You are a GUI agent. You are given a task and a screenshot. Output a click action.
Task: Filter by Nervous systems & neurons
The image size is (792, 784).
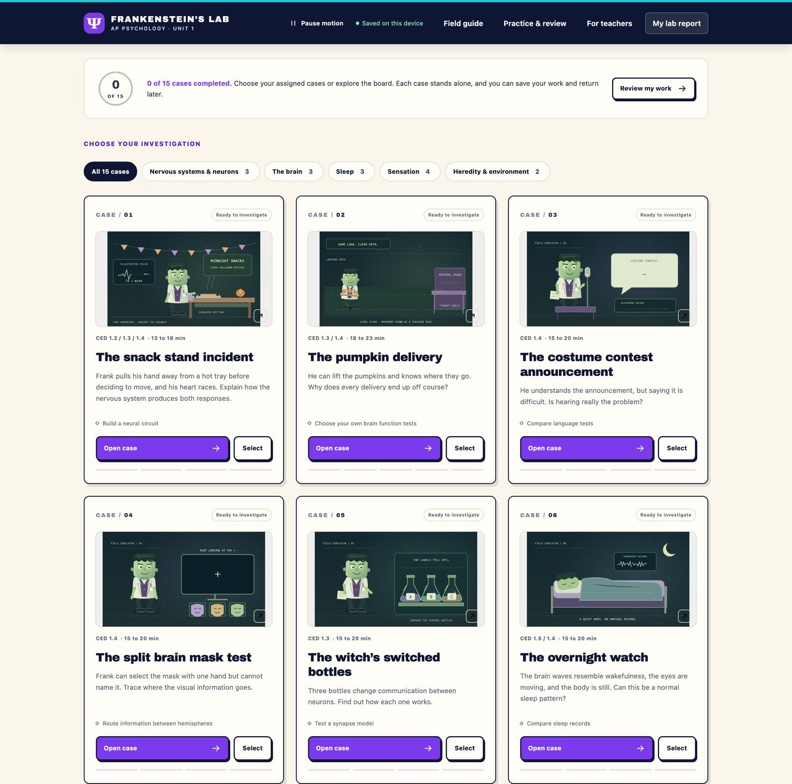click(201, 172)
